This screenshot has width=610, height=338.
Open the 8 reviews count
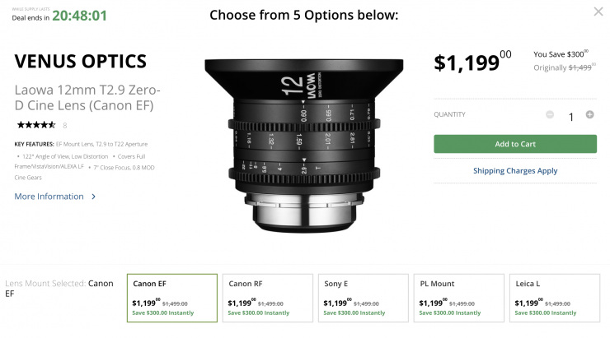[x=65, y=126]
